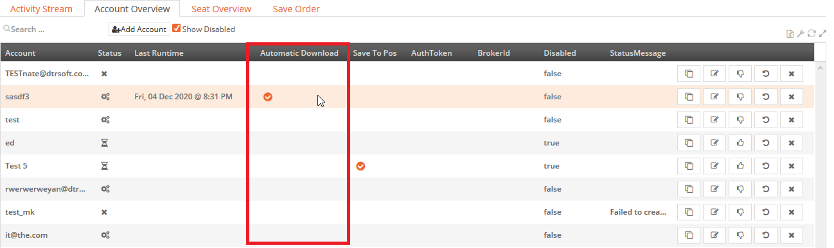Disable the test account thumbs-down
Viewport: 834px width, 248px height.
[740, 120]
